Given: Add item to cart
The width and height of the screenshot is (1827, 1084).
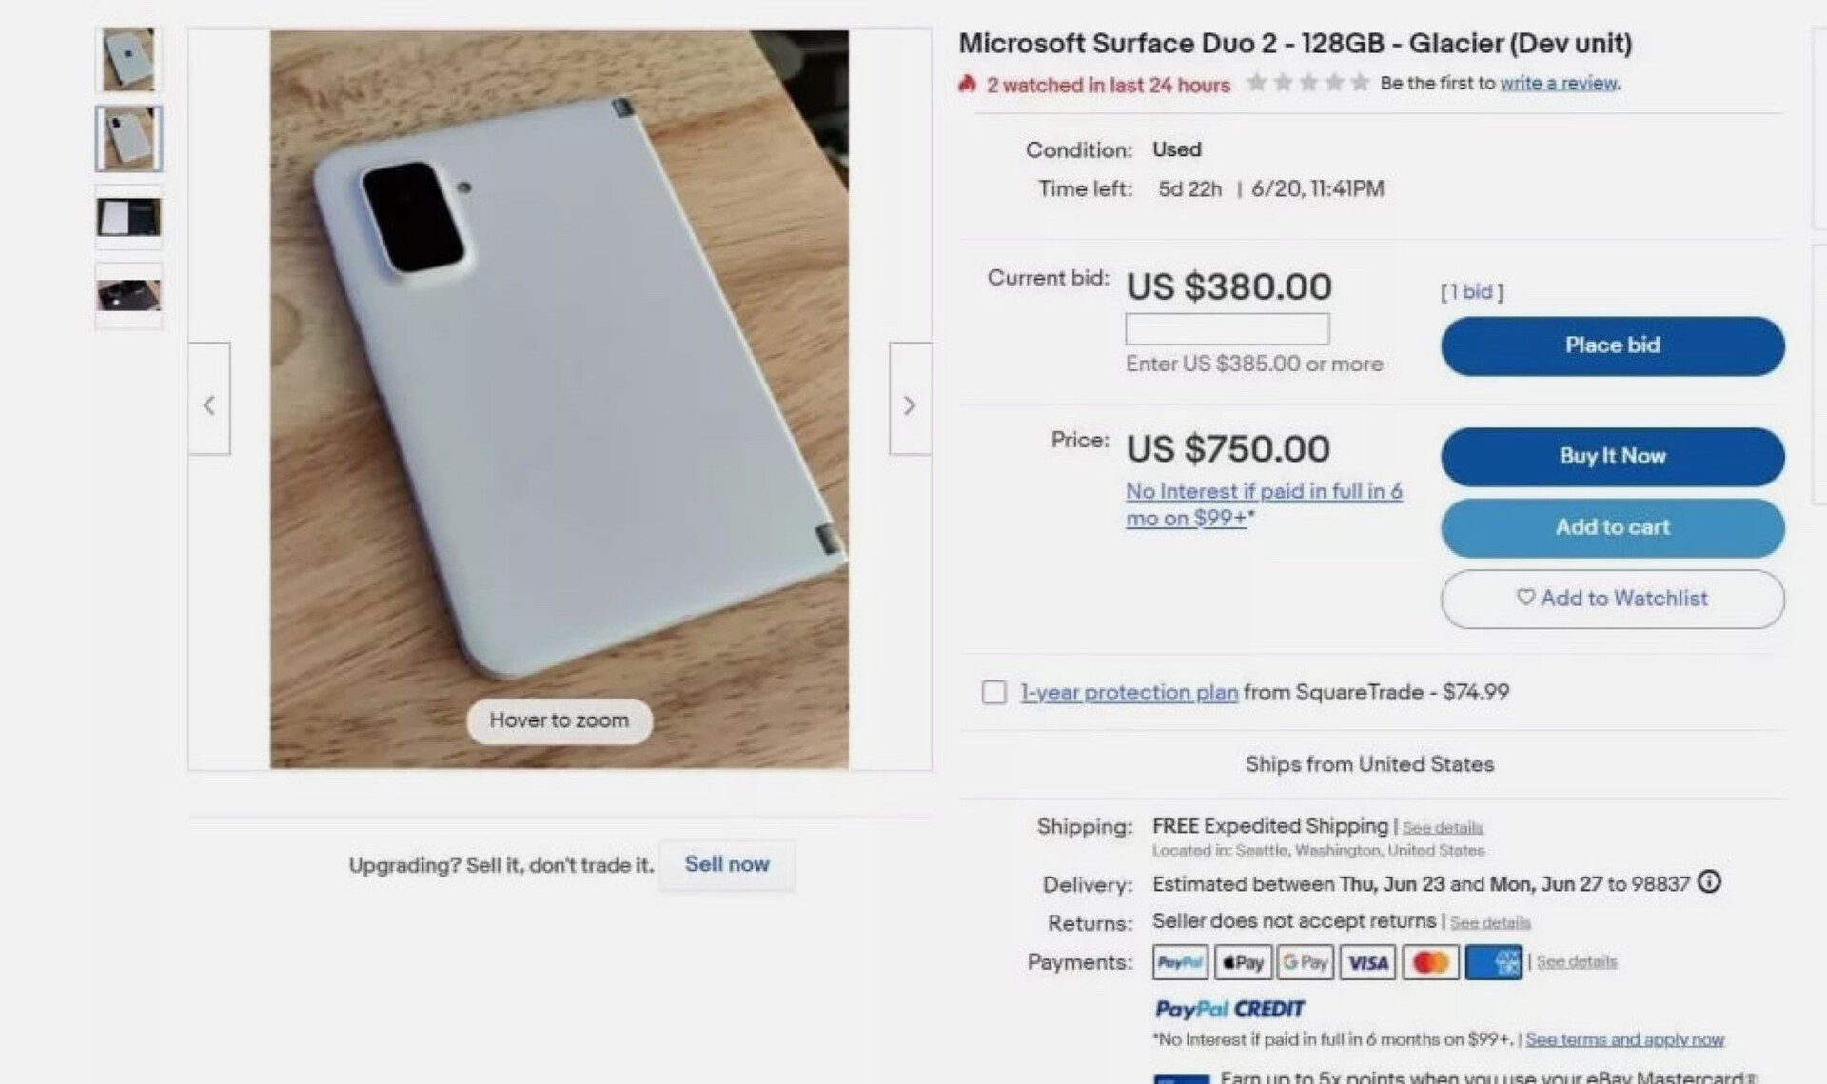Looking at the screenshot, I should [x=1612, y=527].
